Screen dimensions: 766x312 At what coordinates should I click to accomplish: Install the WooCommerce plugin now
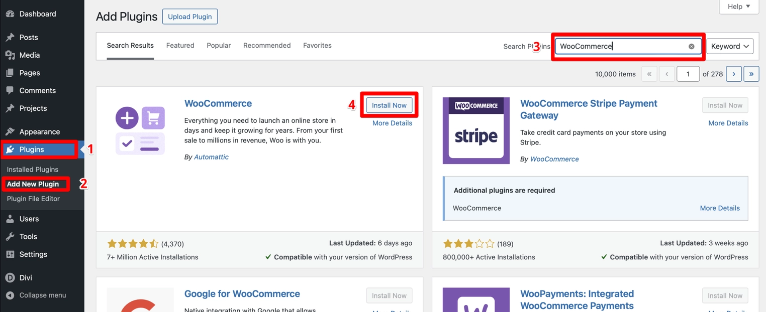(x=389, y=105)
